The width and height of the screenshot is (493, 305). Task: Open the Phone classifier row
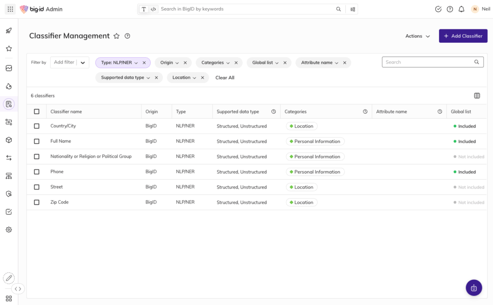pos(57,172)
